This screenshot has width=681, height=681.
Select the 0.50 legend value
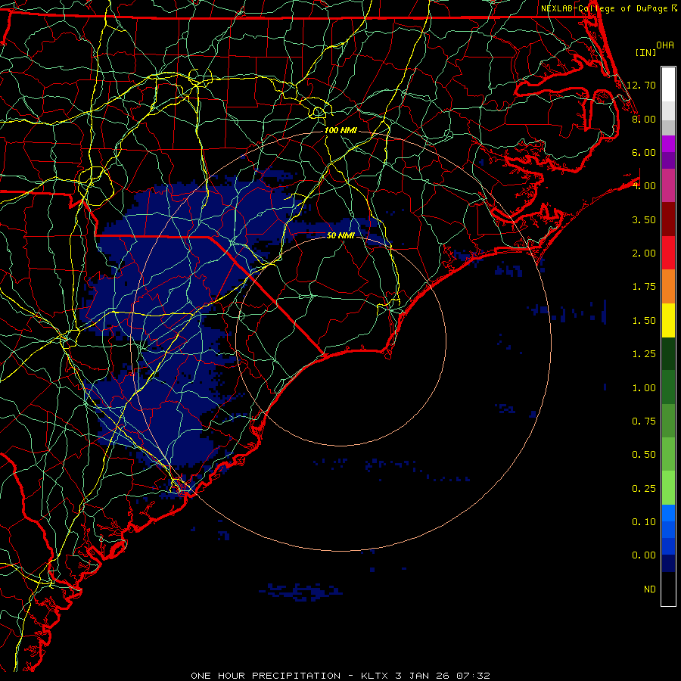pyautogui.click(x=644, y=455)
